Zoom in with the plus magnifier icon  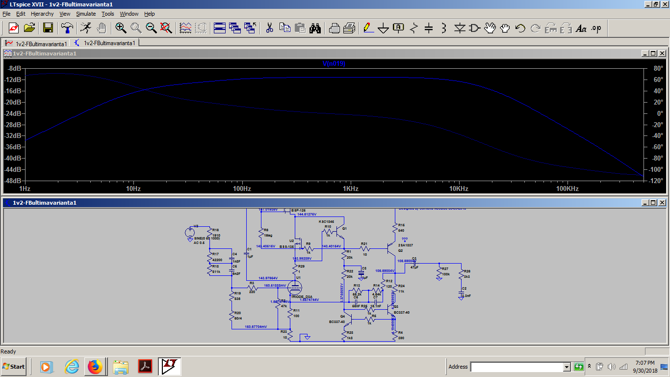pyautogui.click(x=121, y=28)
